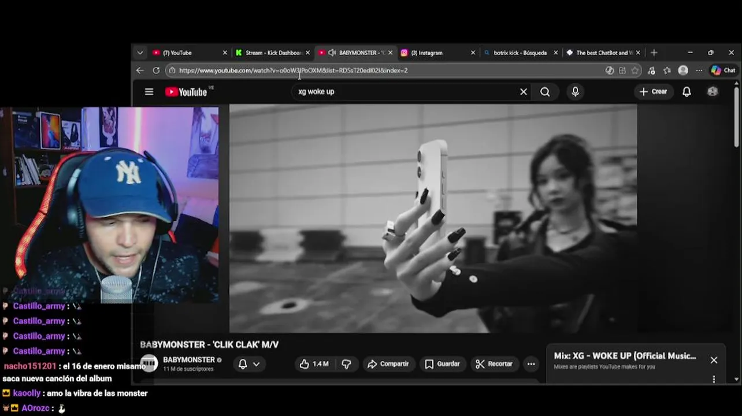Add page to favorites star icon
742x416 pixels.
pos(635,70)
